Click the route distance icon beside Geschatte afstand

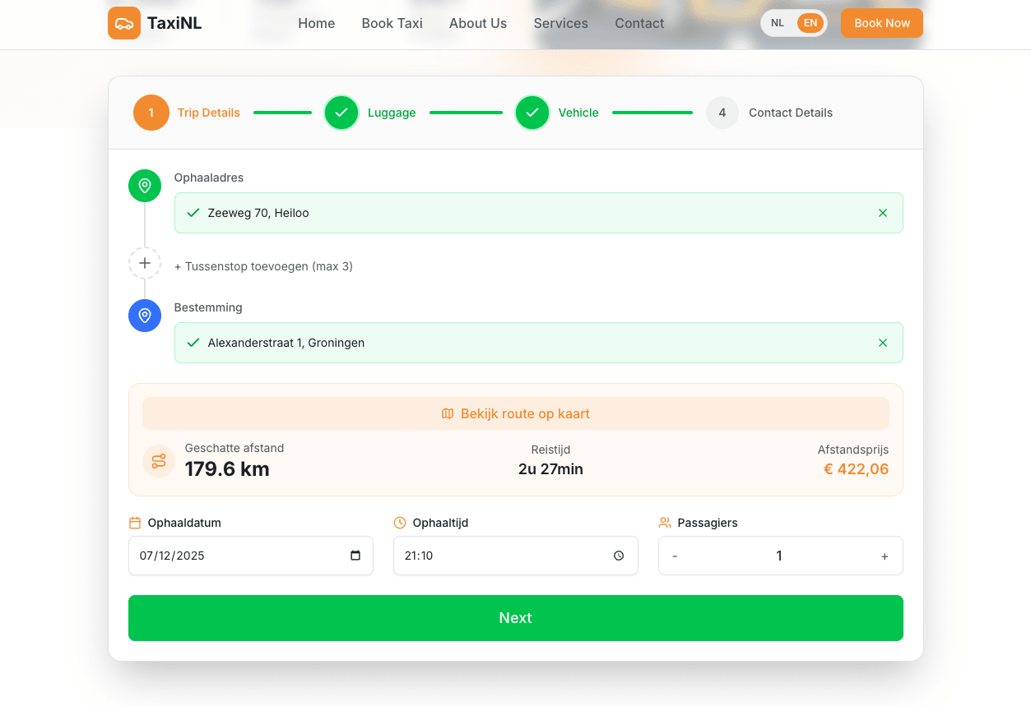pos(158,461)
